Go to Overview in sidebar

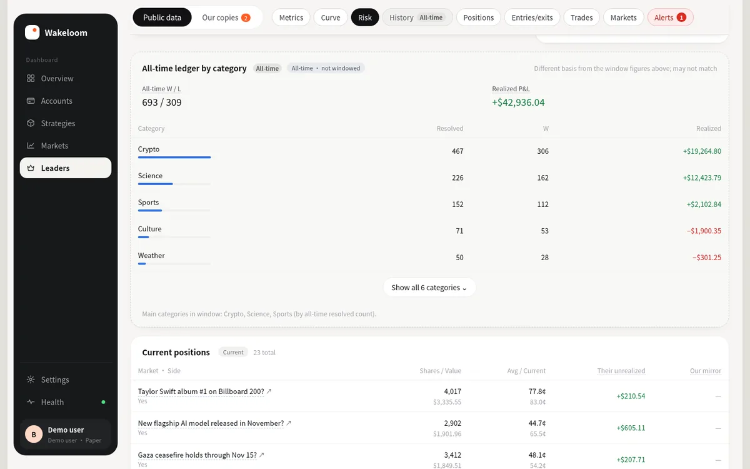tap(66, 79)
